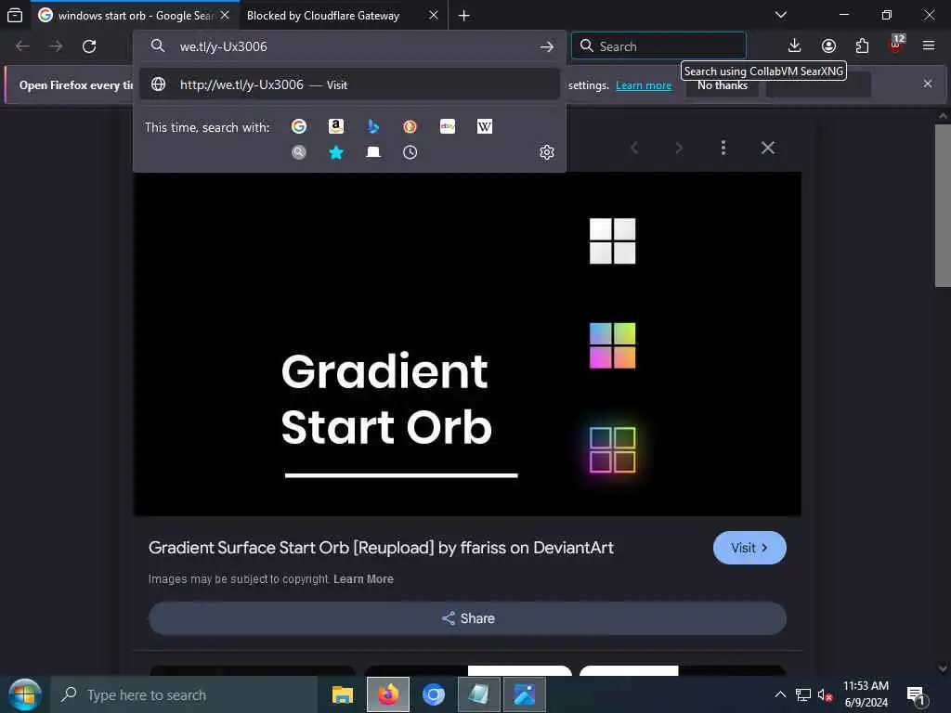The height and width of the screenshot is (713, 951).
Task: Search in open Tabs icon
Action: (373, 152)
